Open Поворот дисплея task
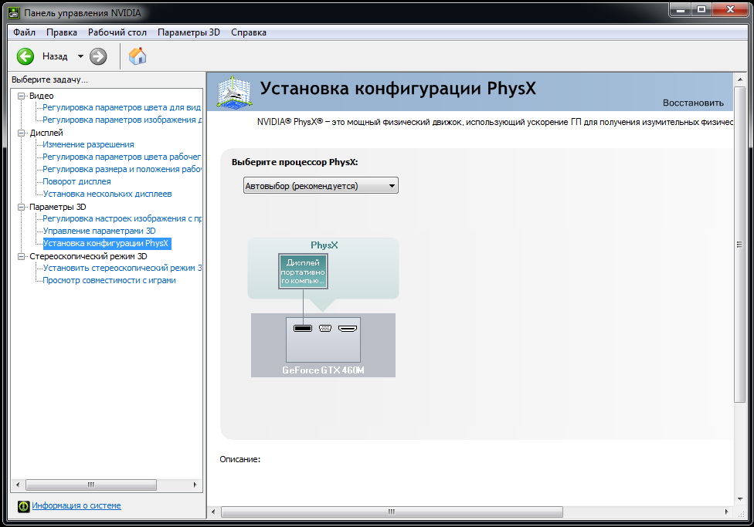The width and height of the screenshot is (754, 527). 77,181
